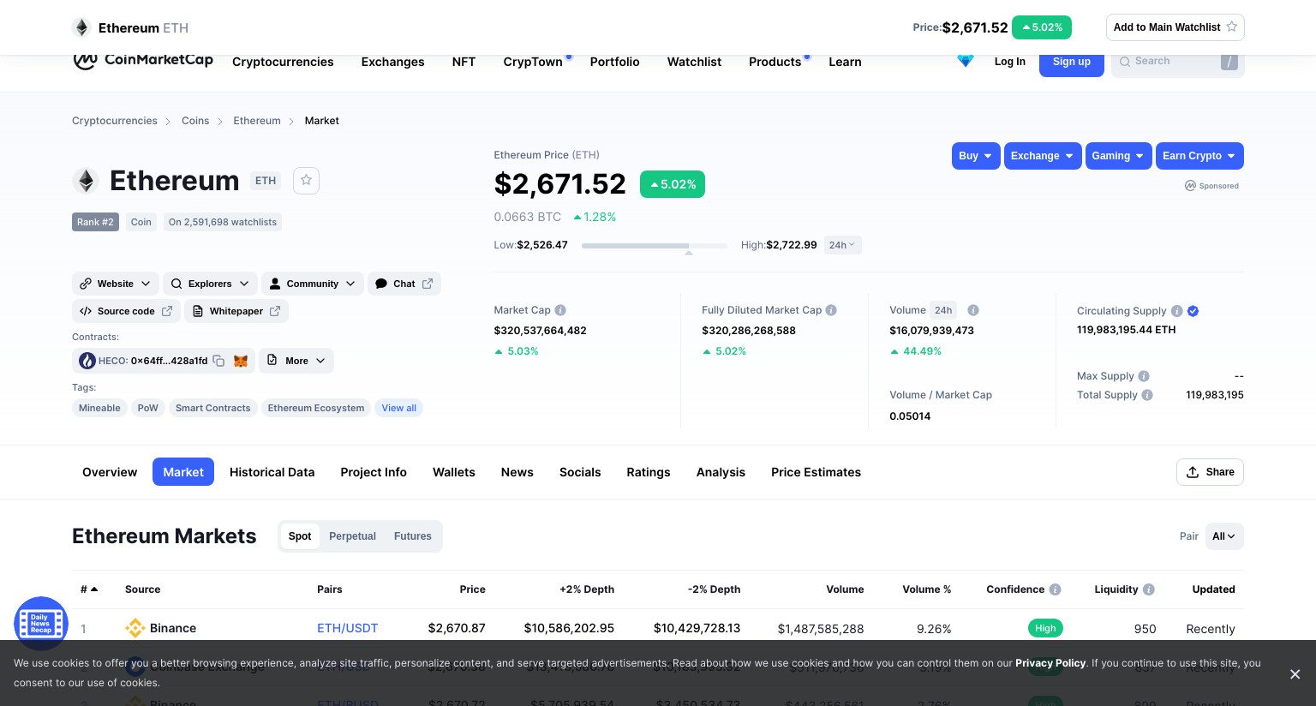The image size is (1316, 706).
Task: Open the Learn nav menu
Action: pyautogui.click(x=845, y=62)
